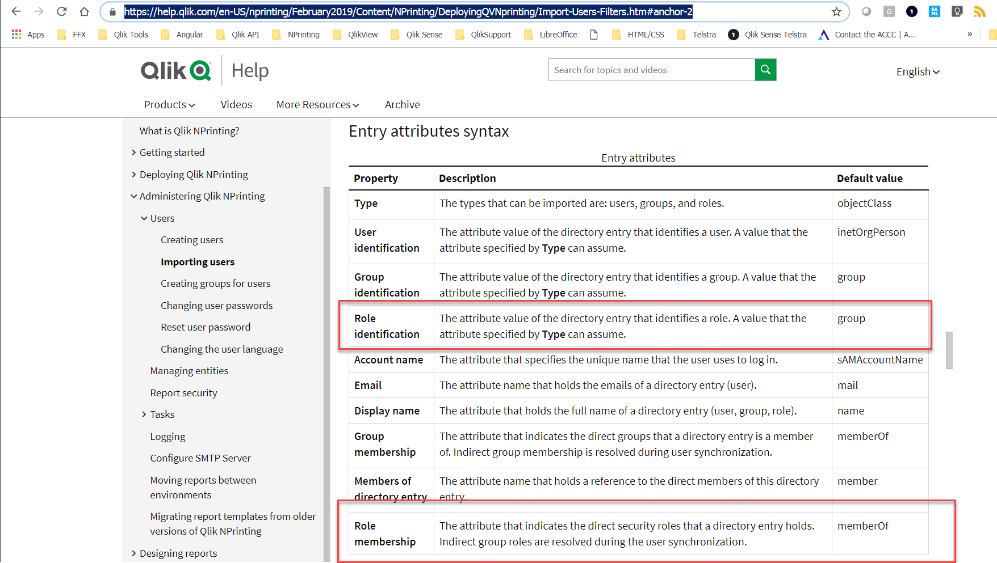The height and width of the screenshot is (563, 997).
Task: Open the English language dropdown
Action: (916, 71)
